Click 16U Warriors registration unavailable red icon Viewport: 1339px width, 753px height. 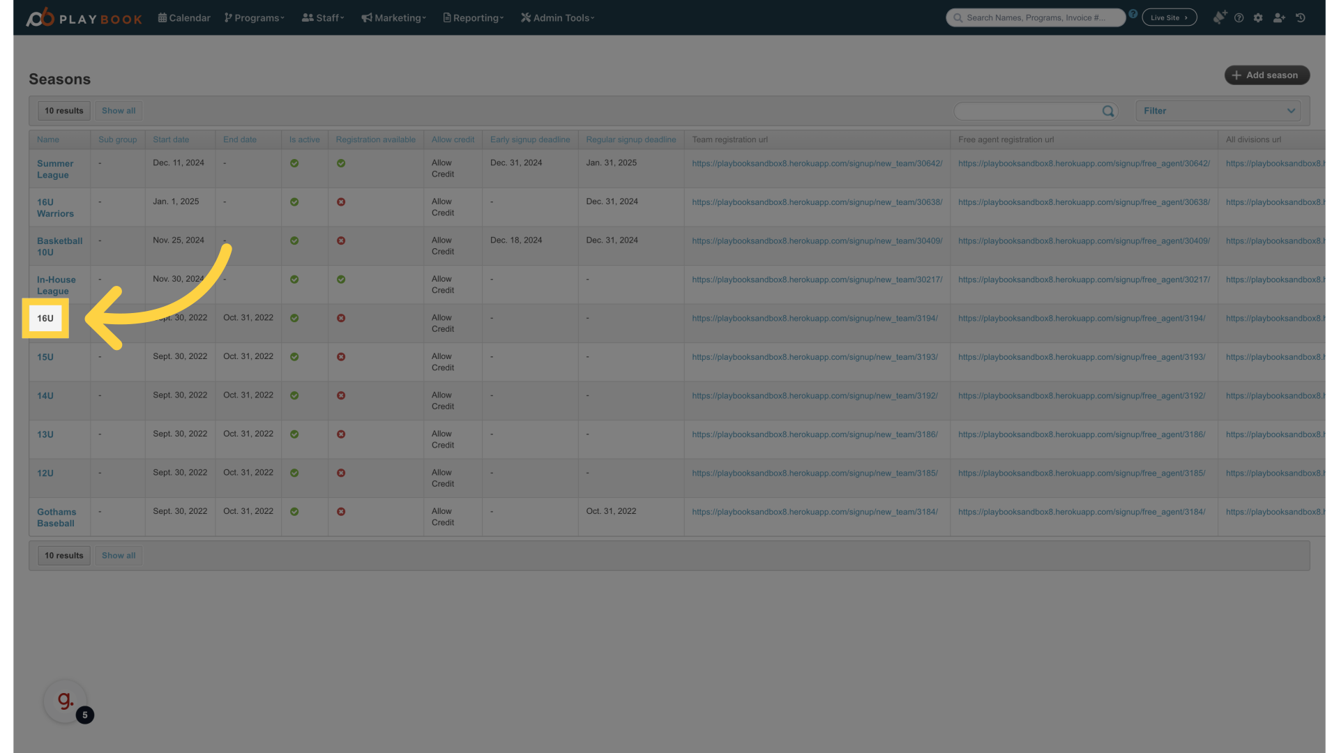pos(341,202)
